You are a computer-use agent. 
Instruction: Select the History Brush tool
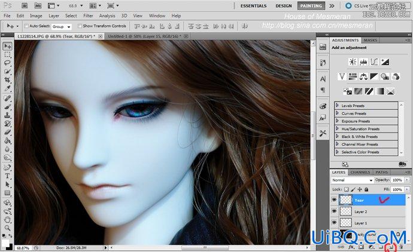7,124
